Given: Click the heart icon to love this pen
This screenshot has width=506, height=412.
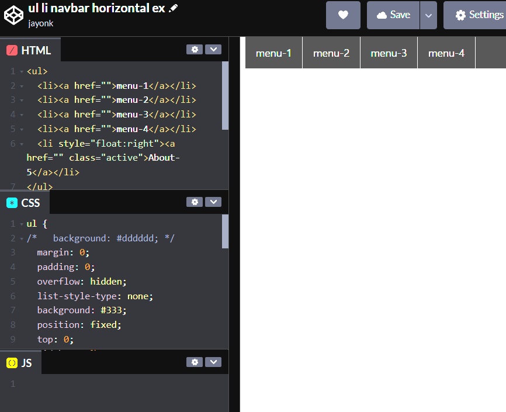Looking at the screenshot, I should 343,15.
